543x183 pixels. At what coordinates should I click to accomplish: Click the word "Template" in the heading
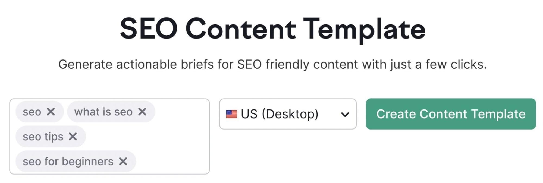point(364,29)
